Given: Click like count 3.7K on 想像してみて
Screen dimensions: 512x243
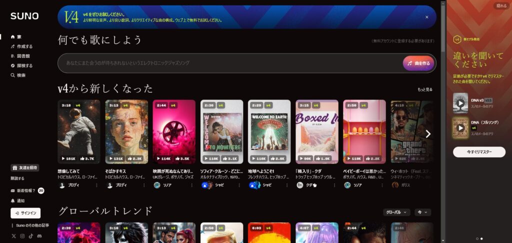Looking at the screenshot, I should pyautogui.click(x=87, y=158).
